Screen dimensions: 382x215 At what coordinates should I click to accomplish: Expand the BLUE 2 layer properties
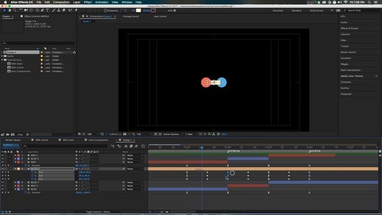[16, 182]
